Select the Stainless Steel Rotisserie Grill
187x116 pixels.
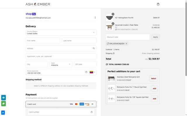pos(153,79)
